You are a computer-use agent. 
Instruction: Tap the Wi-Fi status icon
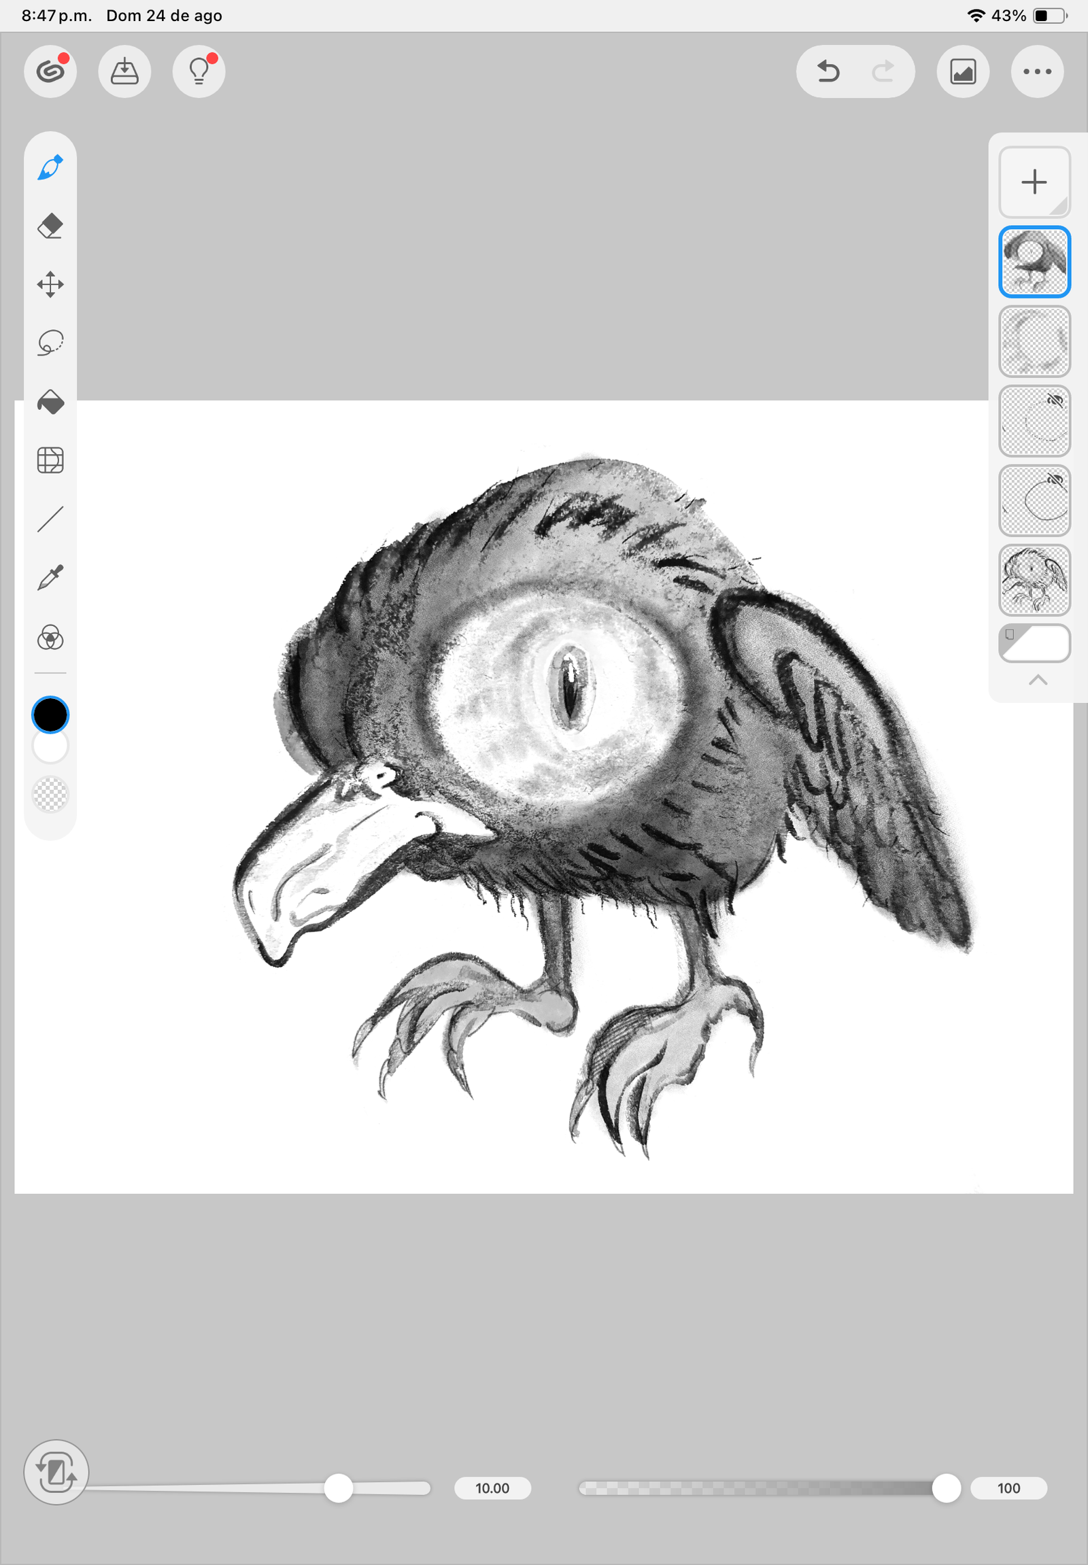point(976,16)
